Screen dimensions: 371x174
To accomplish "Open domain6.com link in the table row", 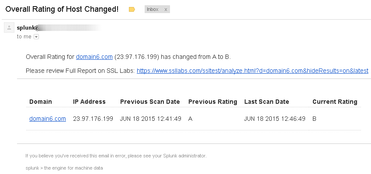I will coord(48,119).
